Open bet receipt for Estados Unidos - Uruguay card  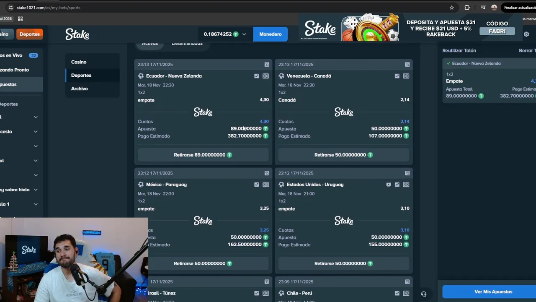(407, 173)
